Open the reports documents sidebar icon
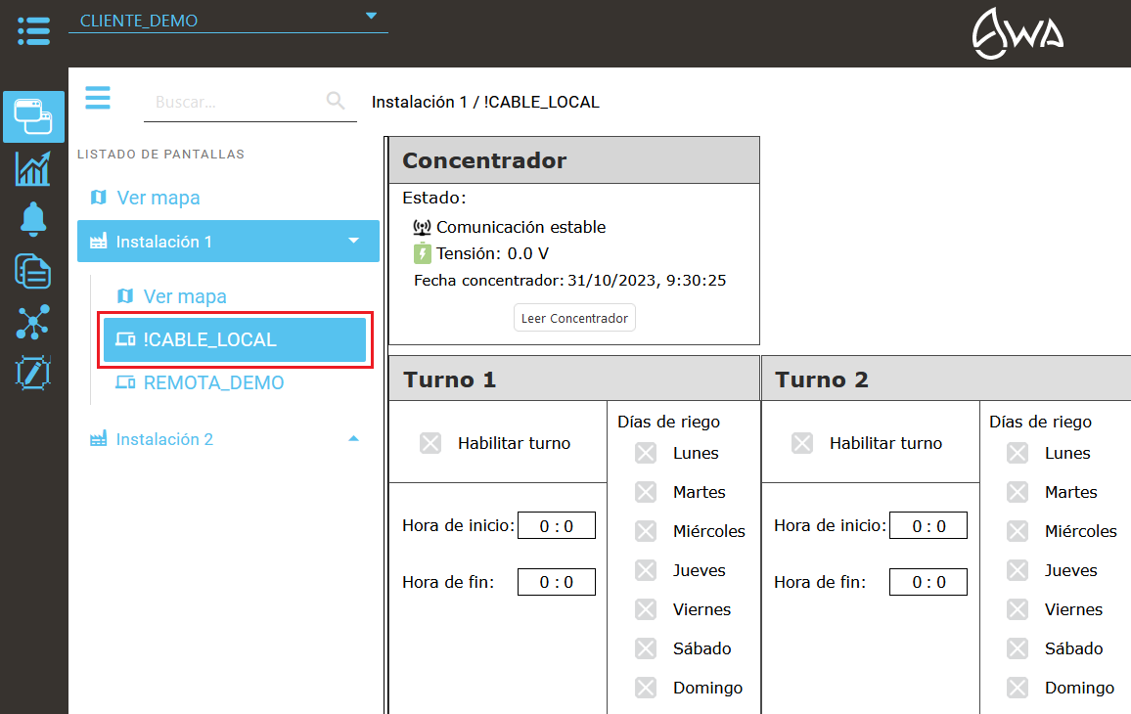Image resolution: width=1131 pixels, height=714 pixels. pyautogui.click(x=33, y=271)
